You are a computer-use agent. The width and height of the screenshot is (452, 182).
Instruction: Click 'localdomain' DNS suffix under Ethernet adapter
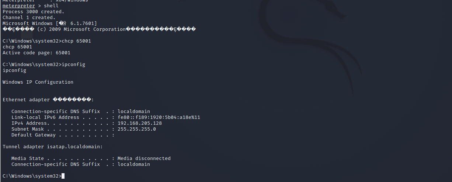pyautogui.click(x=134, y=112)
